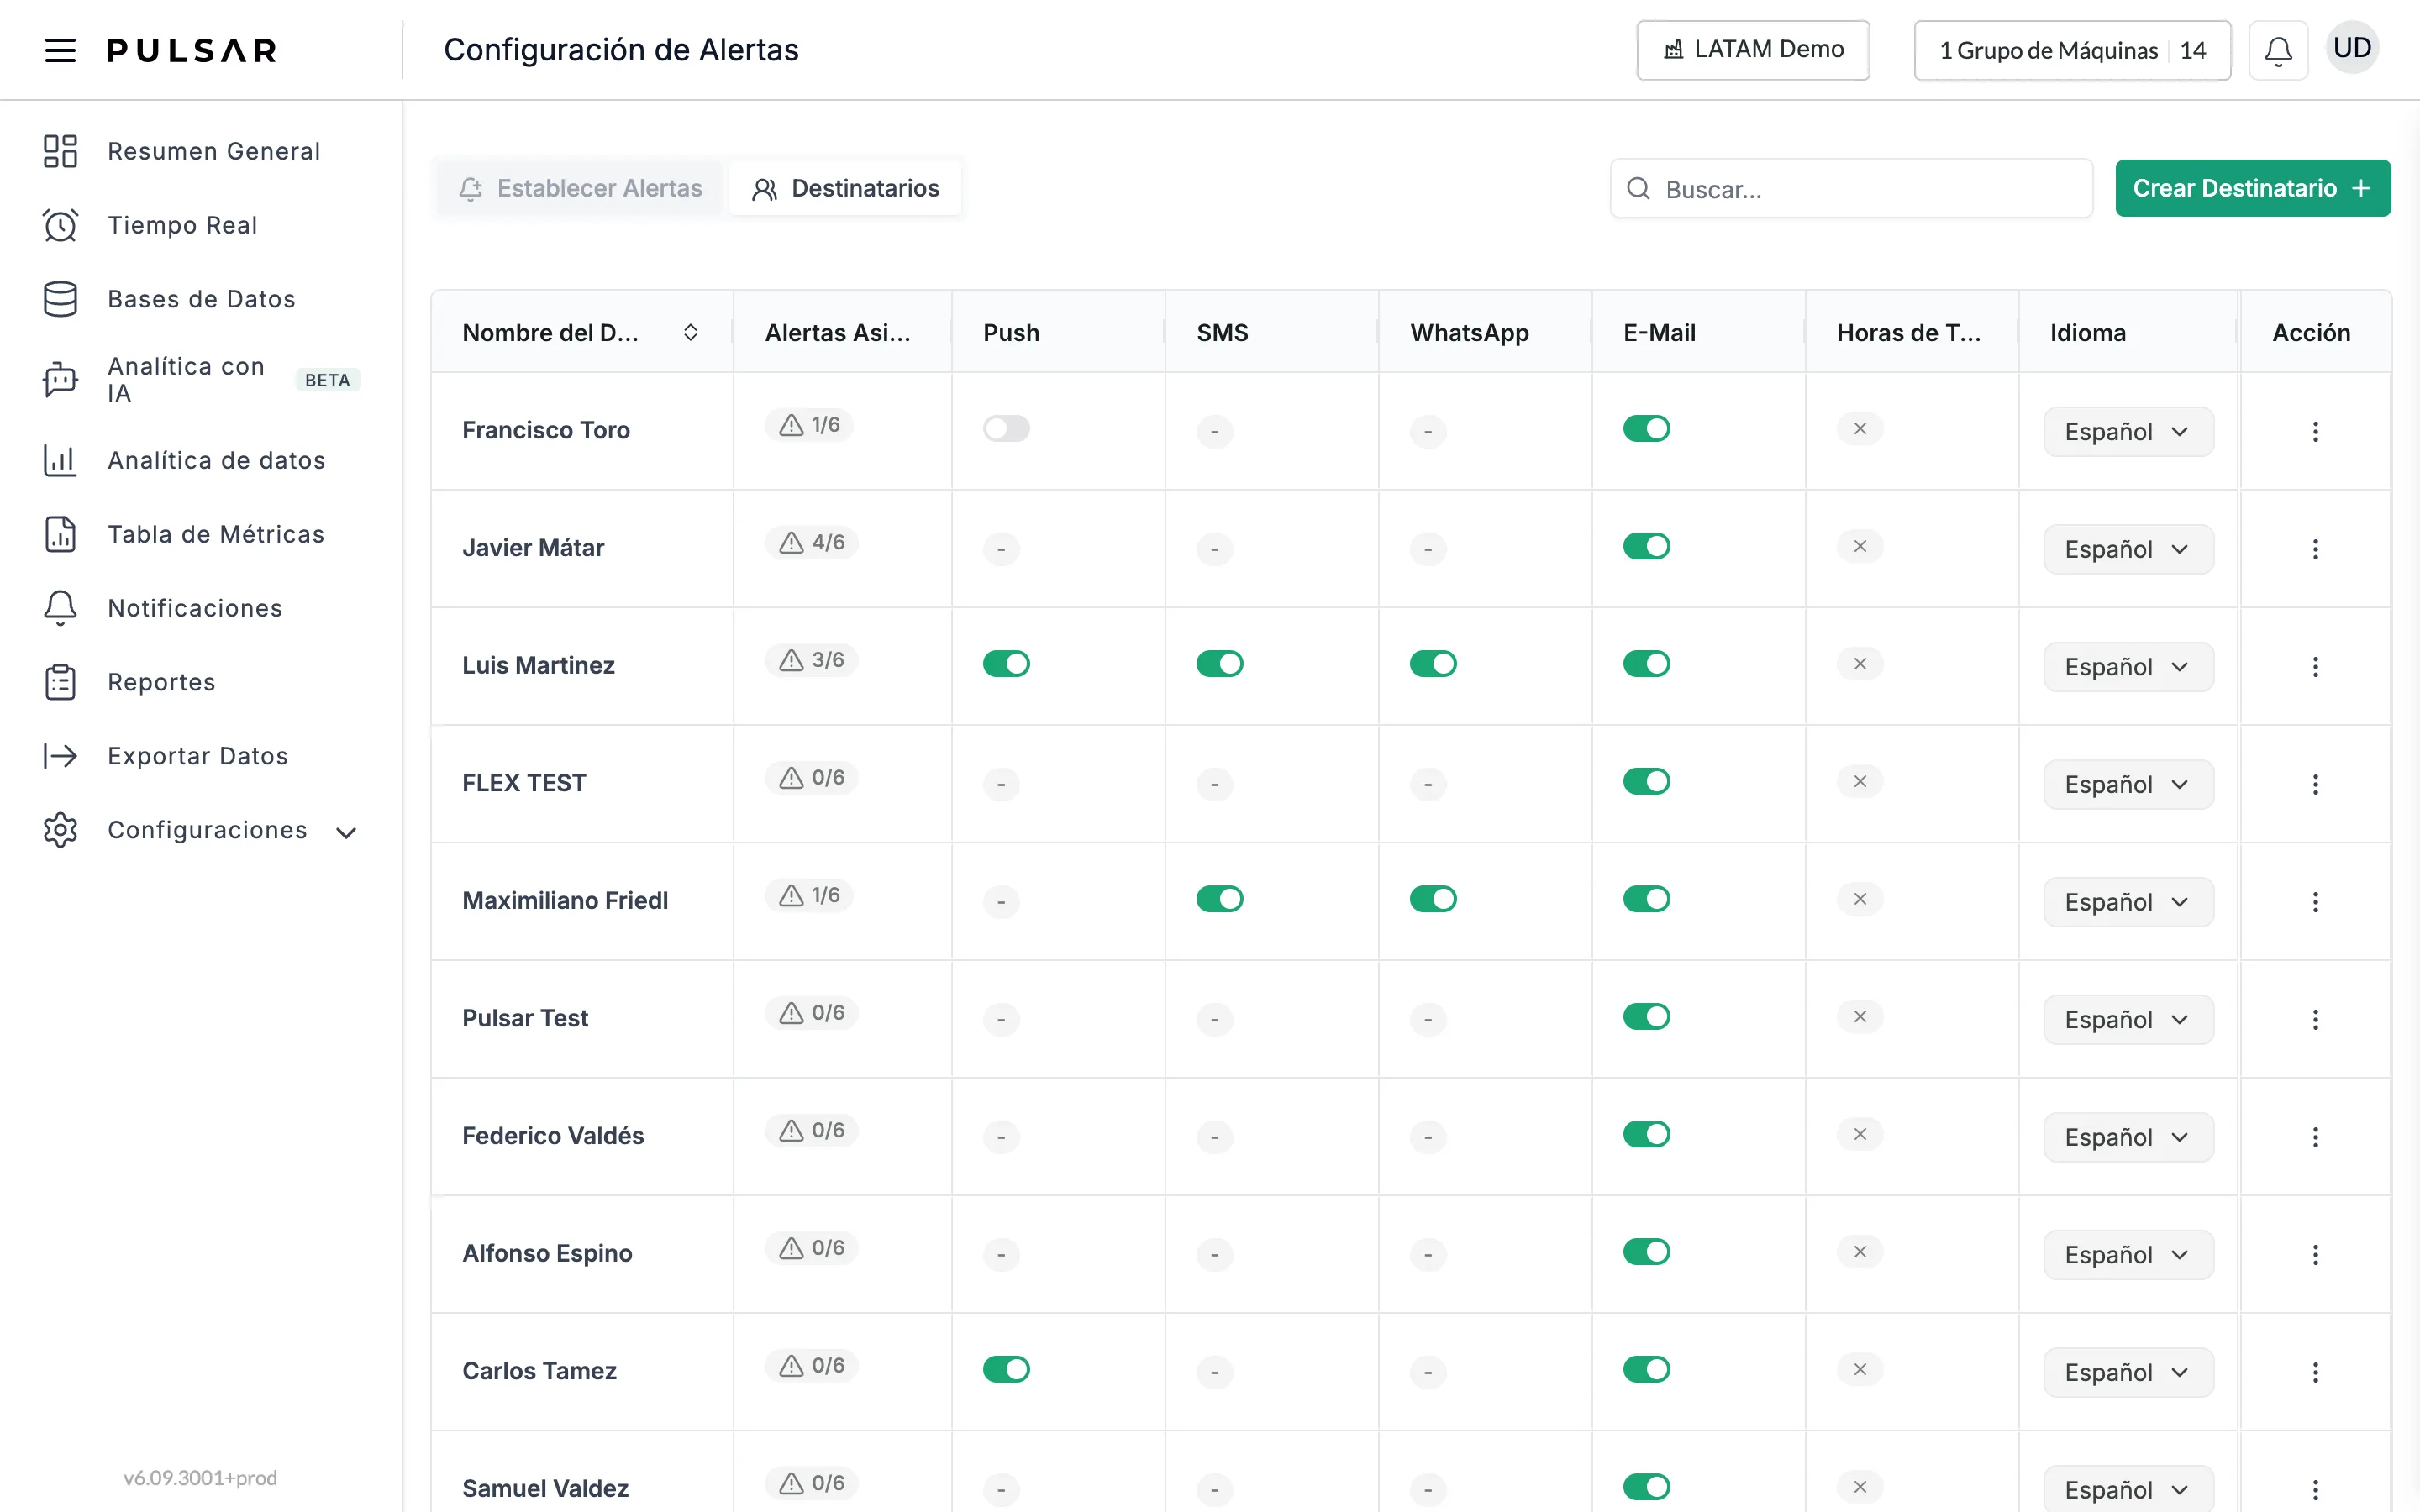
Task: Click the Resumen General grid icon
Action: 60,151
